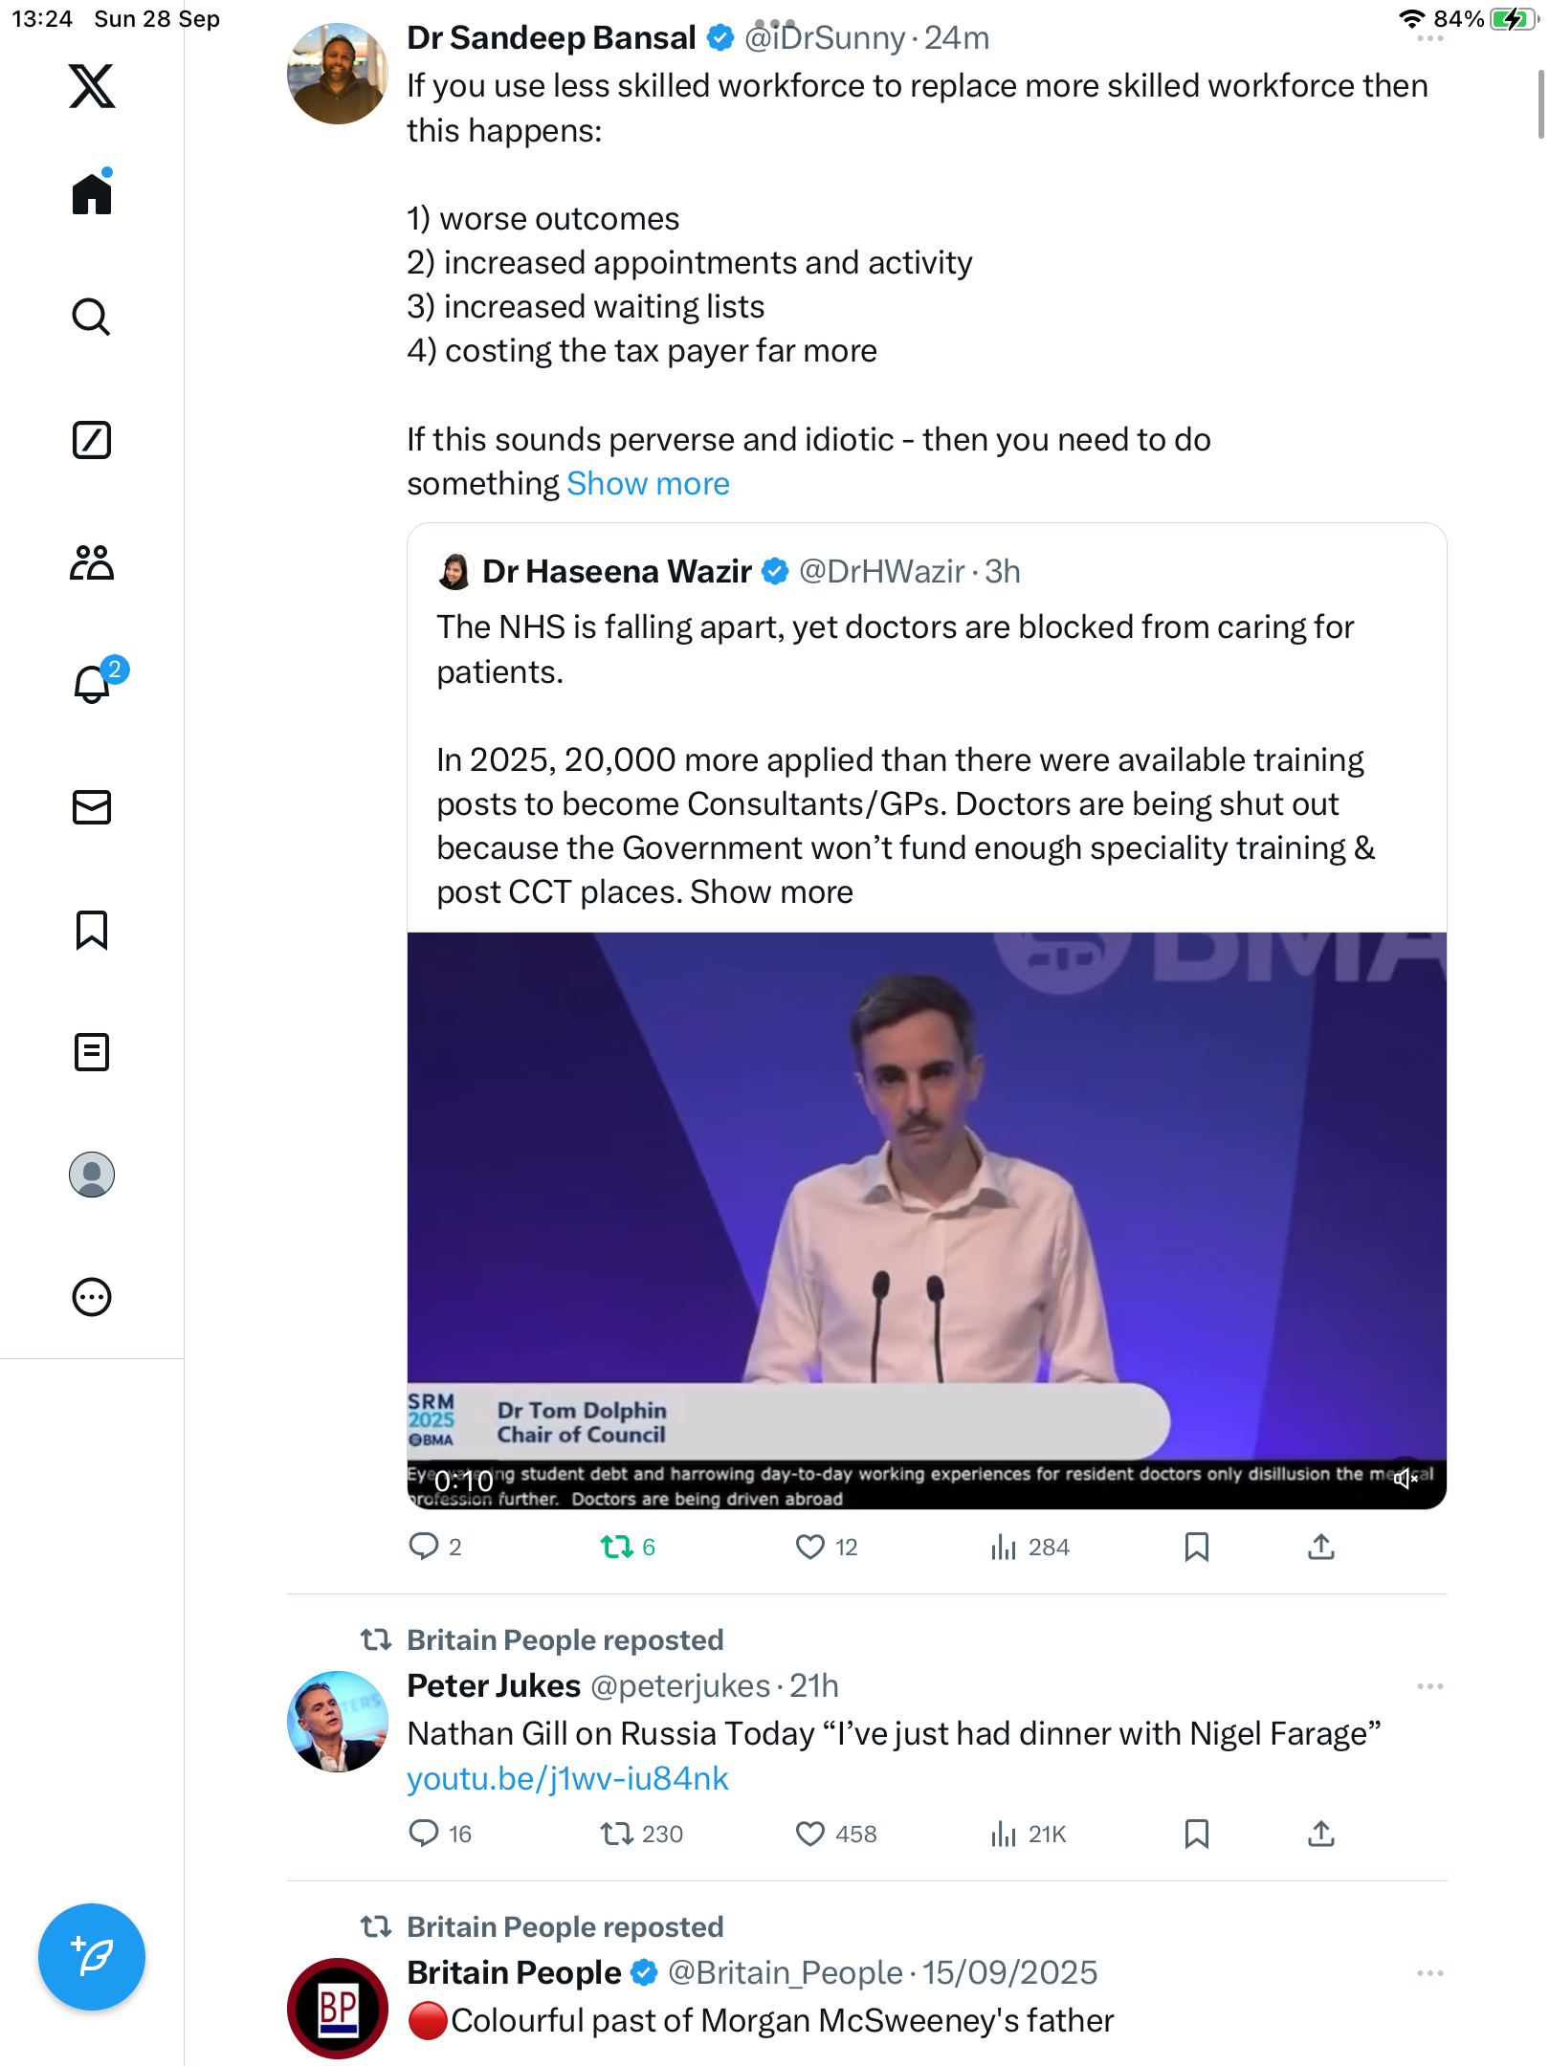
Task: Open the sidebar More circle menu
Action: 92,1298
